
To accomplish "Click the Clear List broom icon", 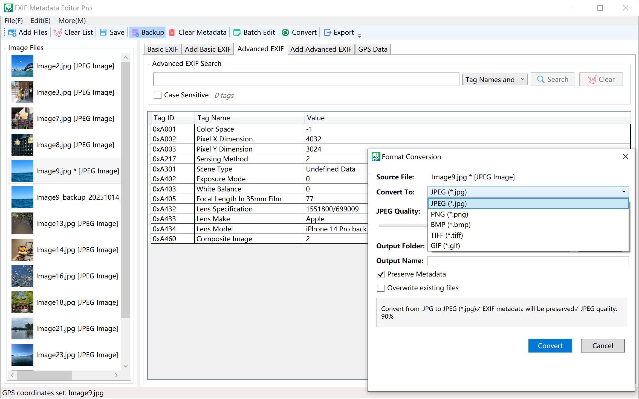I will tap(57, 33).
